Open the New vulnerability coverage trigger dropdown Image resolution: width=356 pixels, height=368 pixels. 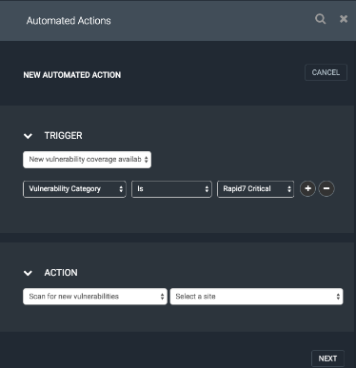click(x=87, y=160)
